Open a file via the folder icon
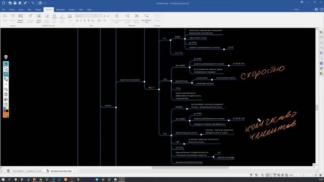The height and width of the screenshot is (182, 324). coord(10,3)
